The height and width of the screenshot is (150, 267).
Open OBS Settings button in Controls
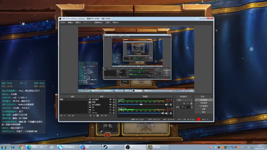(204, 109)
